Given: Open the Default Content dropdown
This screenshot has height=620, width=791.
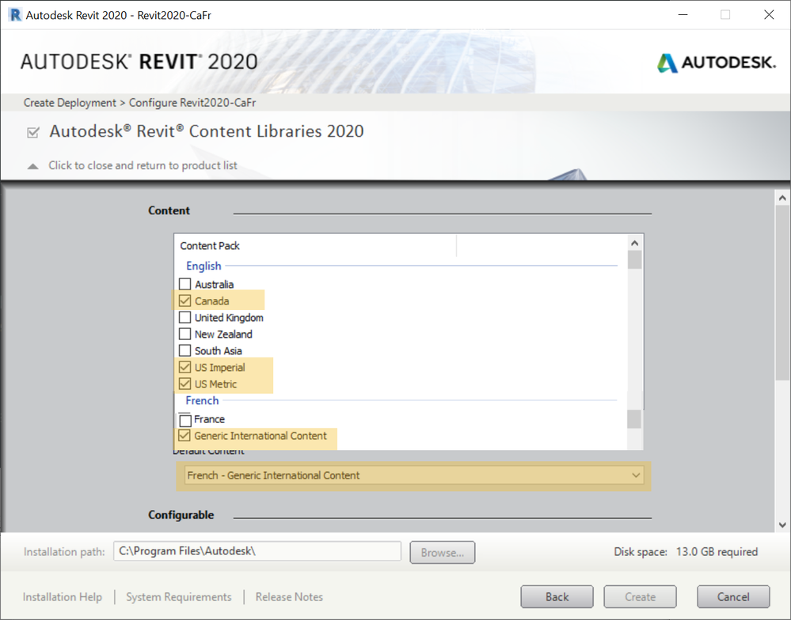Looking at the screenshot, I should tap(413, 475).
